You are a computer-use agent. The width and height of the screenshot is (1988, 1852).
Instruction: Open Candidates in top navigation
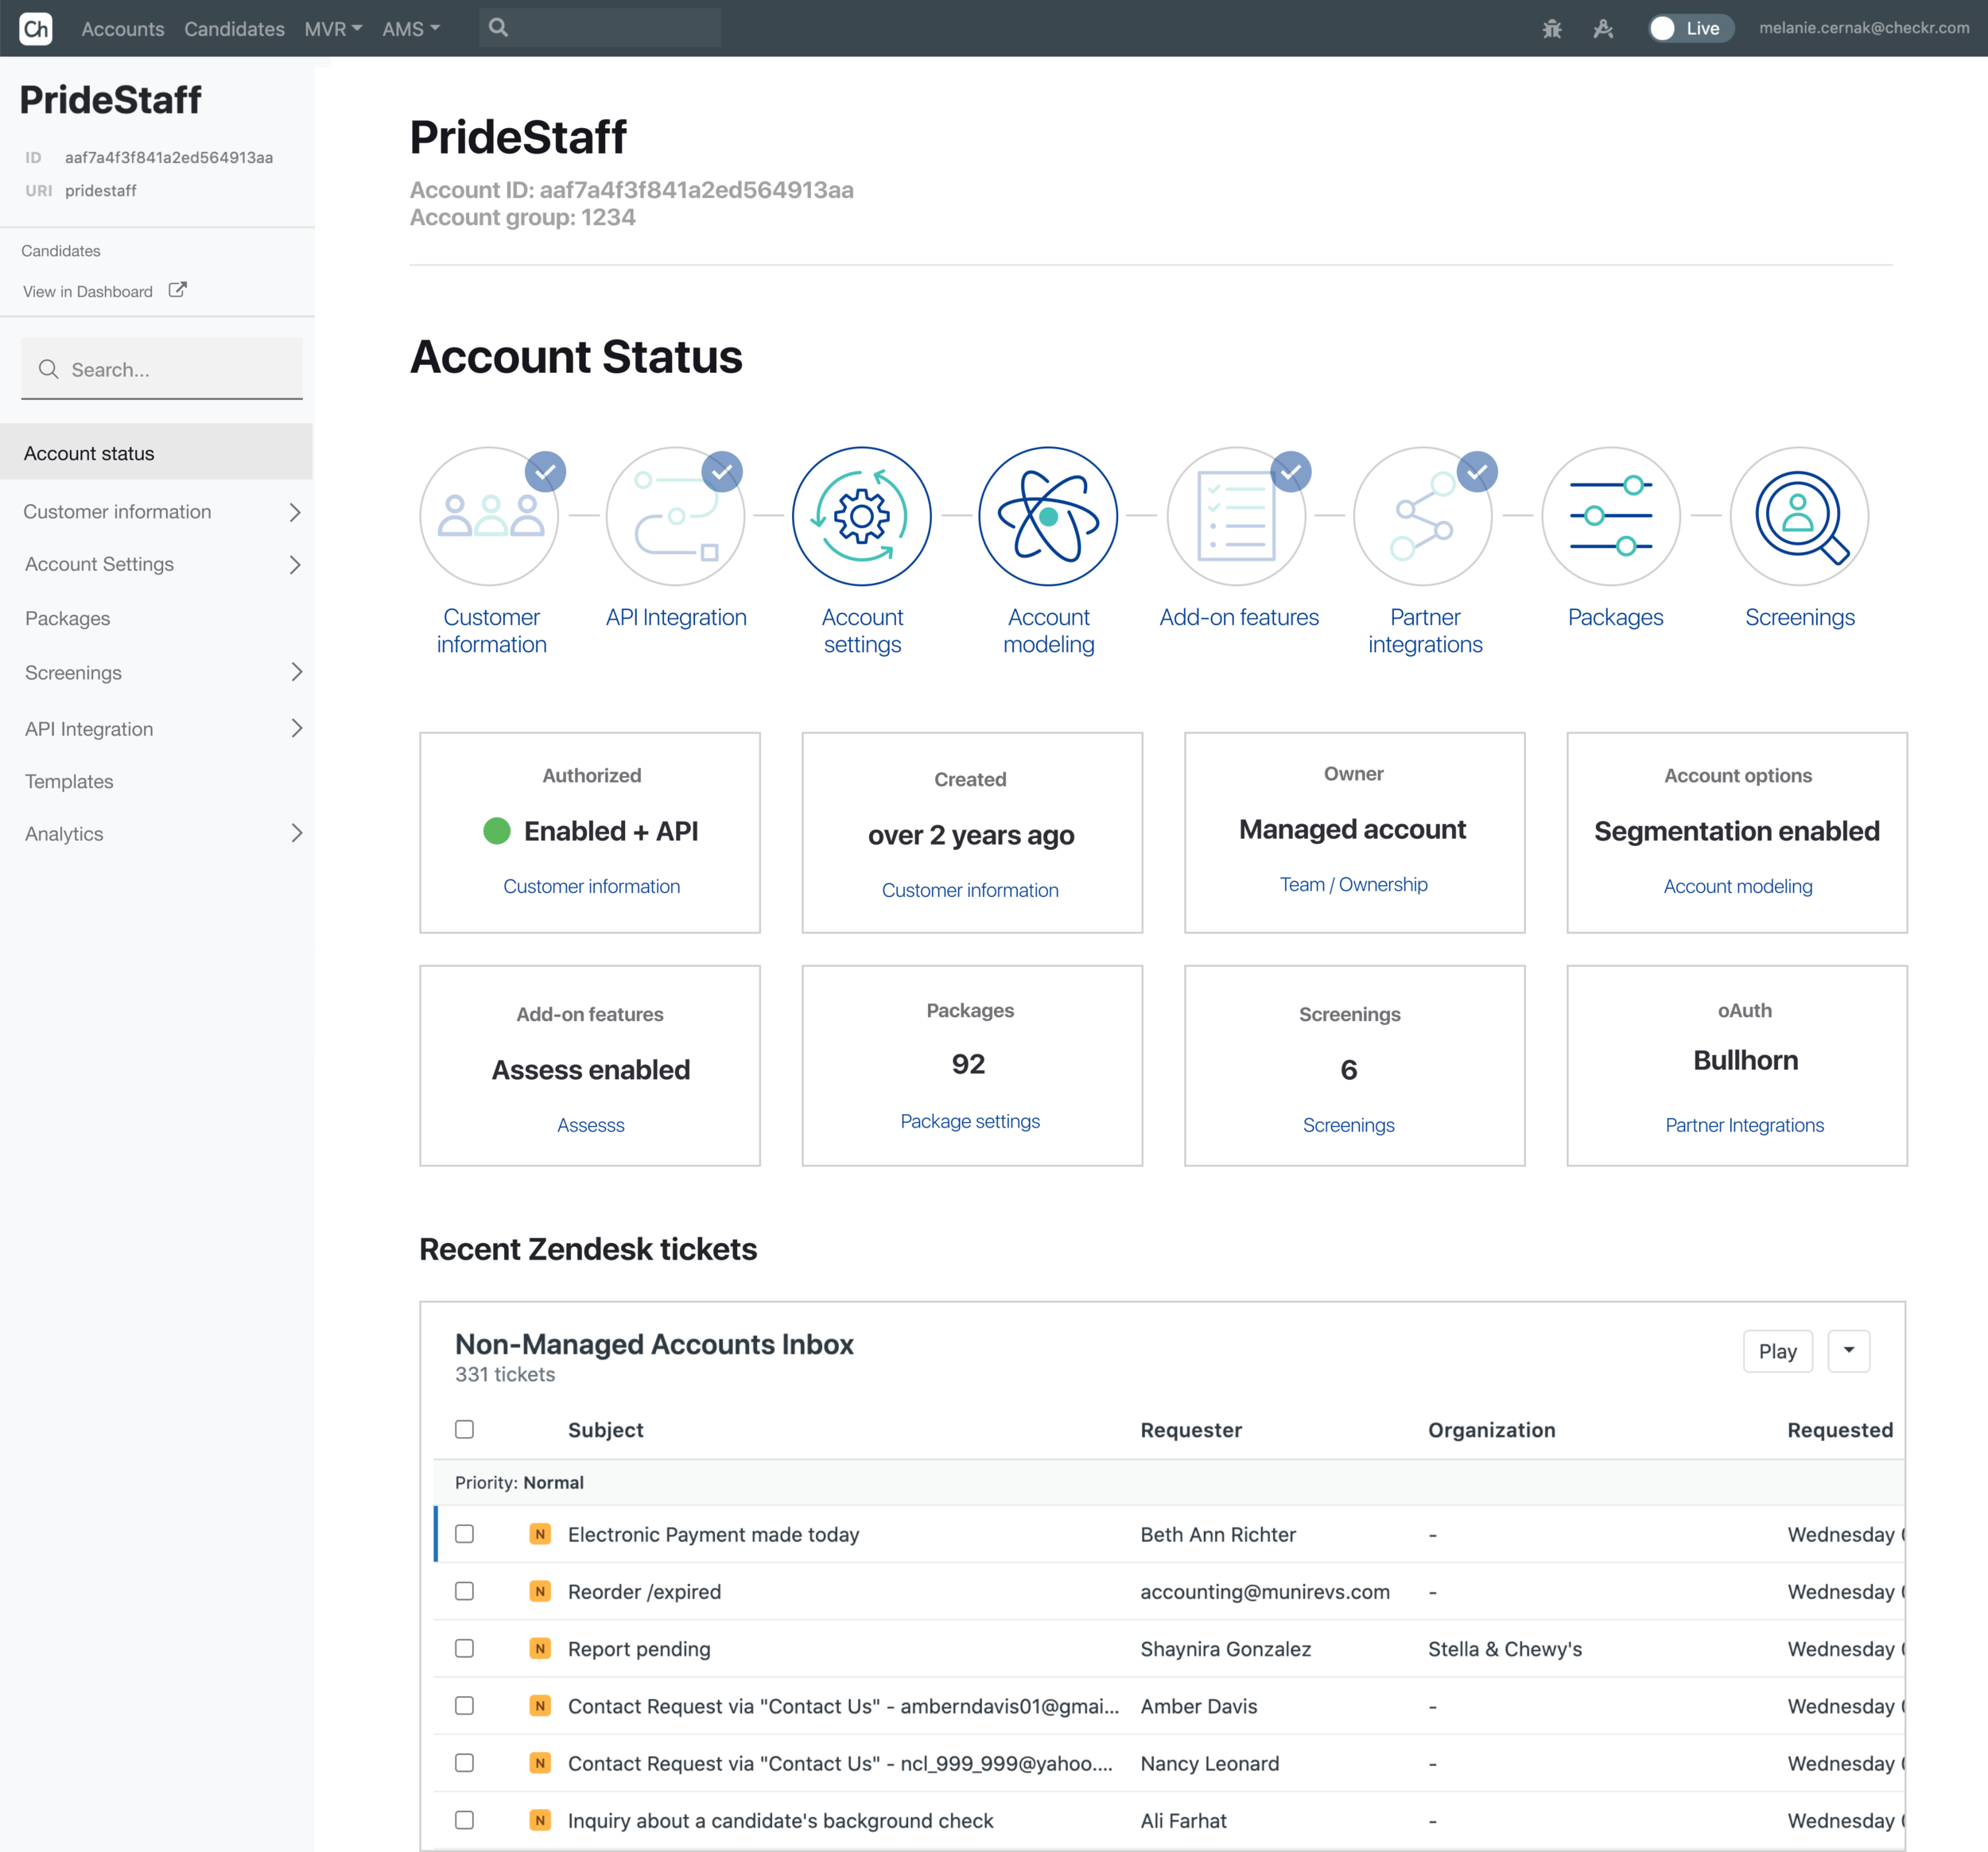point(234,29)
